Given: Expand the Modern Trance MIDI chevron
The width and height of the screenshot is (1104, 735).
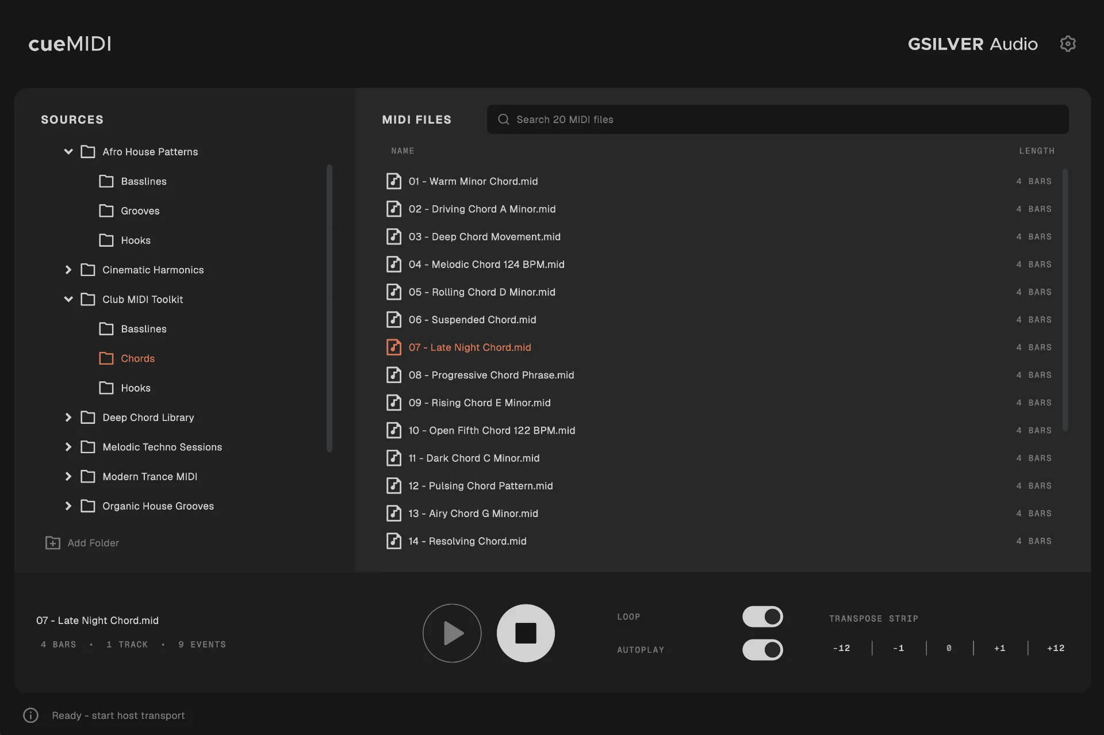Looking at the screenshot, I should [68, 476].
